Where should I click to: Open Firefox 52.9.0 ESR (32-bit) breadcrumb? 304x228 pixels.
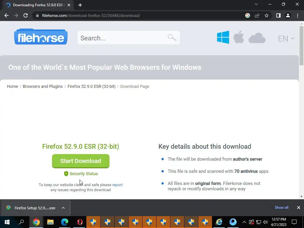pyautogui.click(x=91, y=86)
